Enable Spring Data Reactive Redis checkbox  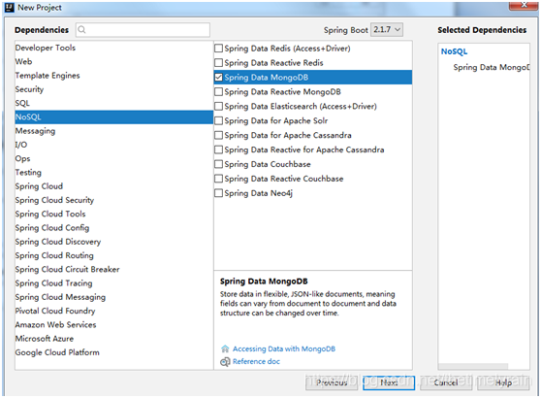pyautogui.click(x=218, y=63)
